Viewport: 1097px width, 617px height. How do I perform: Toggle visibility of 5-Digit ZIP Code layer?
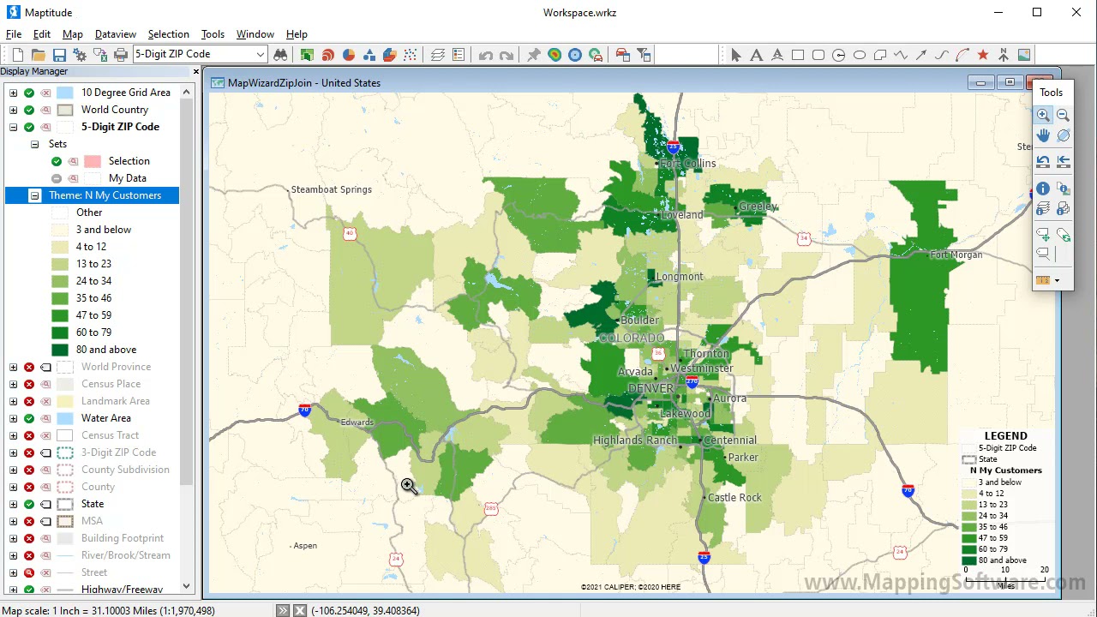[x=29, y=127]
